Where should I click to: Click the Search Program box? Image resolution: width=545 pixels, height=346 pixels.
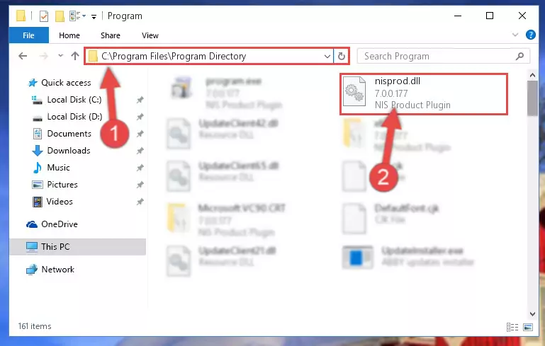tap(443, 56)
